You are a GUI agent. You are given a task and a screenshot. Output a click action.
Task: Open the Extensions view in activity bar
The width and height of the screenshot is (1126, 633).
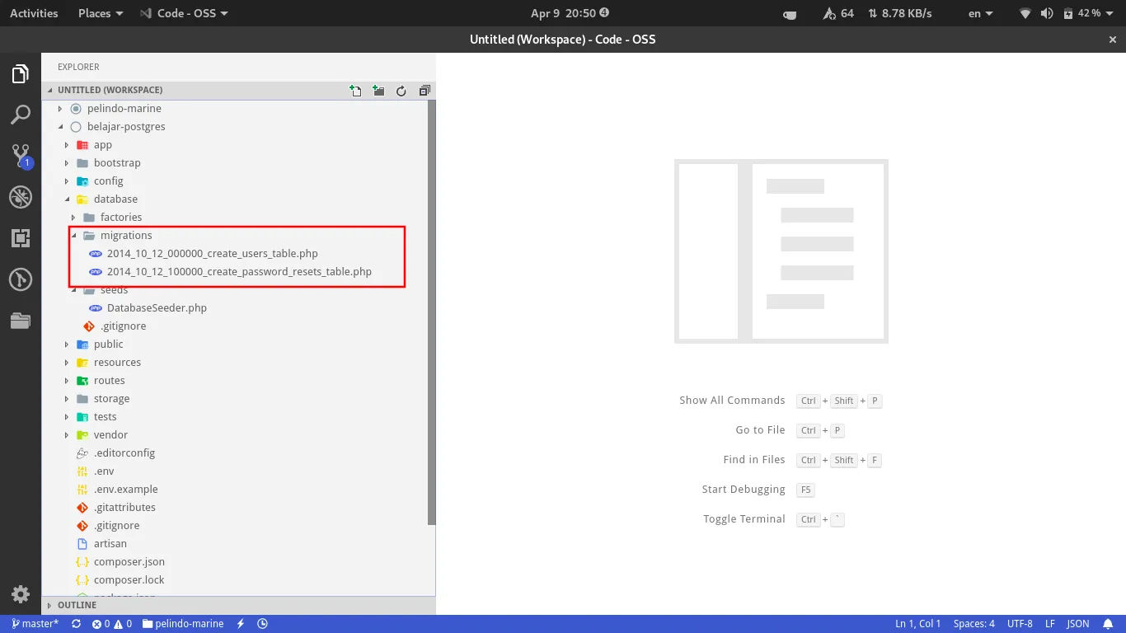tap(21, 238)
